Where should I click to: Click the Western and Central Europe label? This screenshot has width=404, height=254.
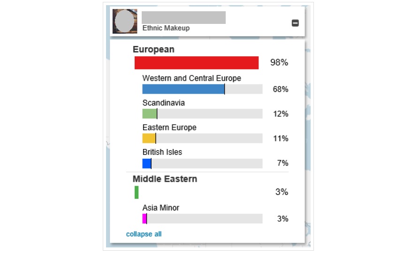tap(192, 78)
